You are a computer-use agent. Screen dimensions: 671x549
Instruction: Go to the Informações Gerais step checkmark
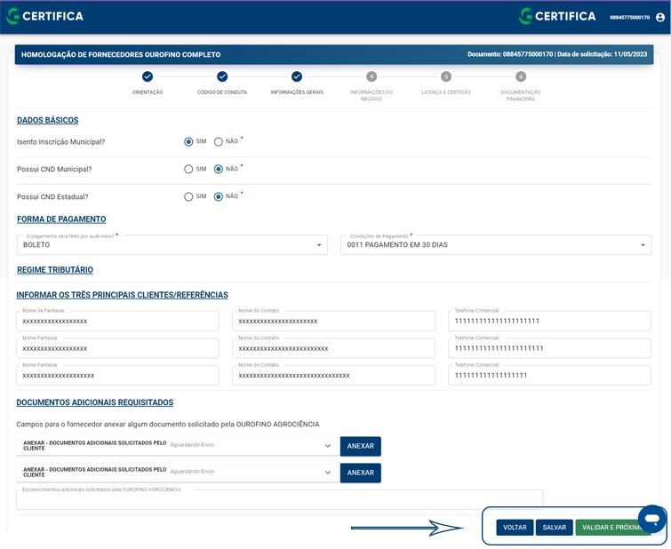click(297, 77)
